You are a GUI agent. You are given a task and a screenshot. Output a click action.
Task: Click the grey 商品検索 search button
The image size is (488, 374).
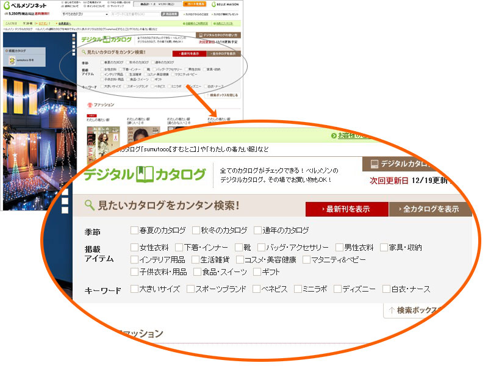coord(170,14)
